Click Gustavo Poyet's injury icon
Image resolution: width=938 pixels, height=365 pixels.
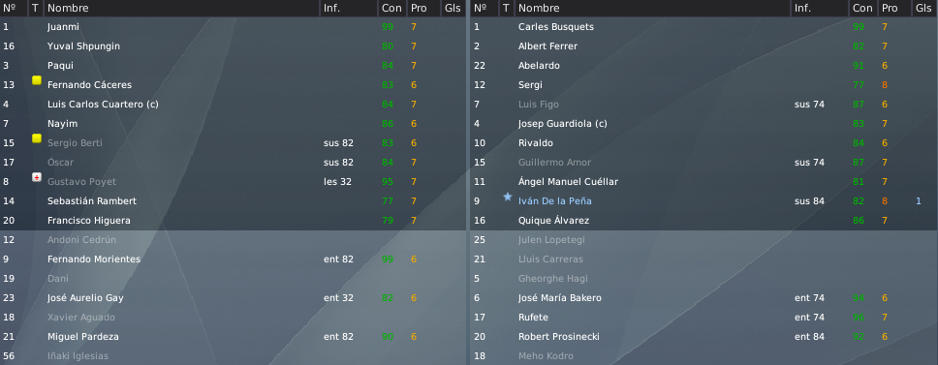tap(37, 177)
